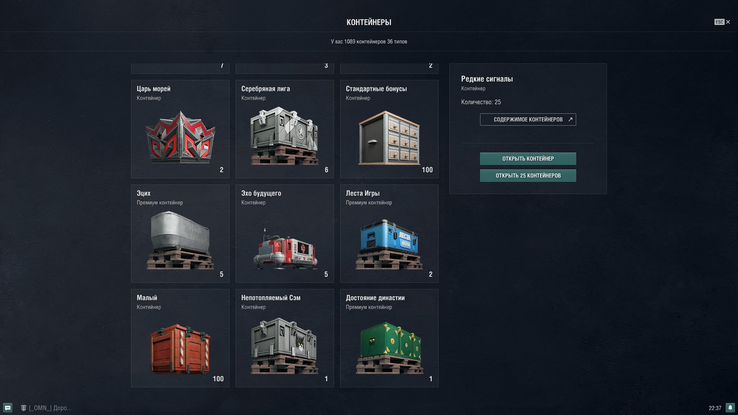Select the Непотопляемый Сэм cat container
Screen dimensions: 738x415
pyautogui.click(x=285, y=338)
